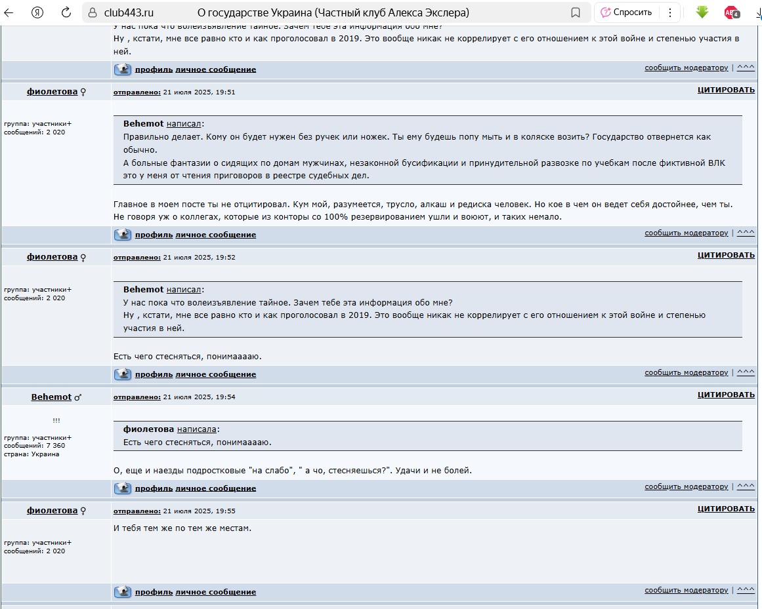Image resolution: width=762 pixels, height=609 pixels.
Task: Click отправлено link dated 19:51
Action: pyautogui.click(x=137, y=92)
